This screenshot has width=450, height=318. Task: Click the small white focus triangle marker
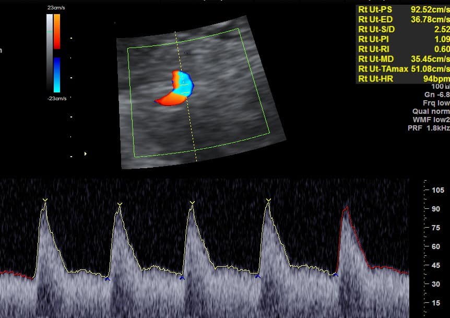point(85,154)
